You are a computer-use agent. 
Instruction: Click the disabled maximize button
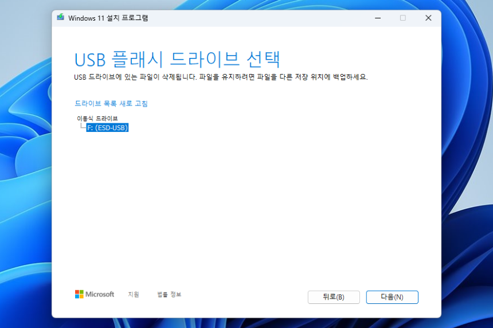tap(403, 18)
